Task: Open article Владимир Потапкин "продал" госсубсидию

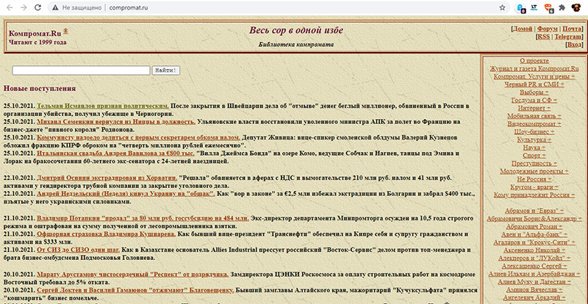Action: tap(143, 218)
